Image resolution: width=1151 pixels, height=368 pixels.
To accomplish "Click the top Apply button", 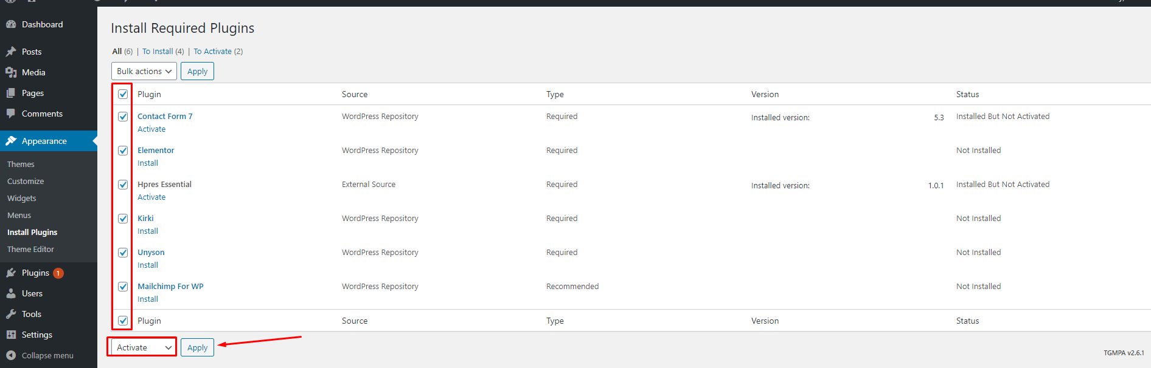I will click(197, 71).
